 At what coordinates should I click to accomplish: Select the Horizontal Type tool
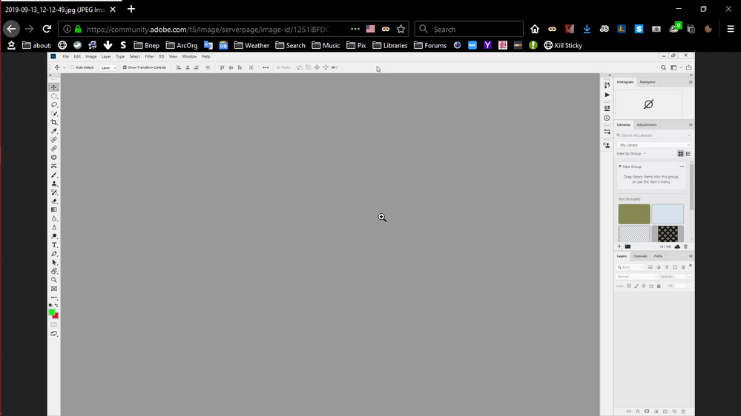tap(54, 245)
